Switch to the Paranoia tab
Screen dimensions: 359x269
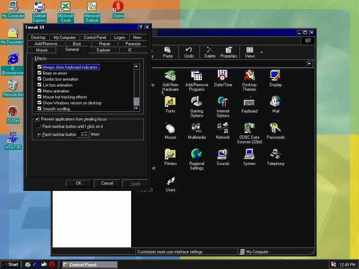[133, 44]
